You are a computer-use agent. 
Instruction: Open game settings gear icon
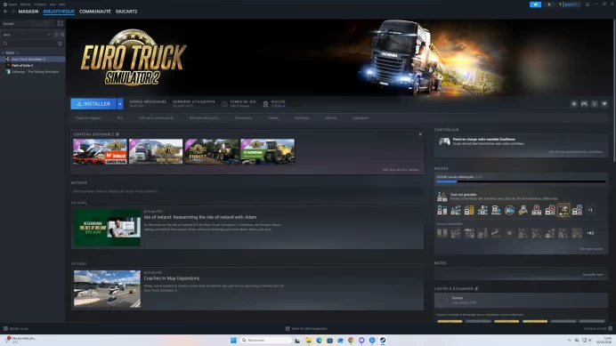pyautogui.click(x=574, y=104)
